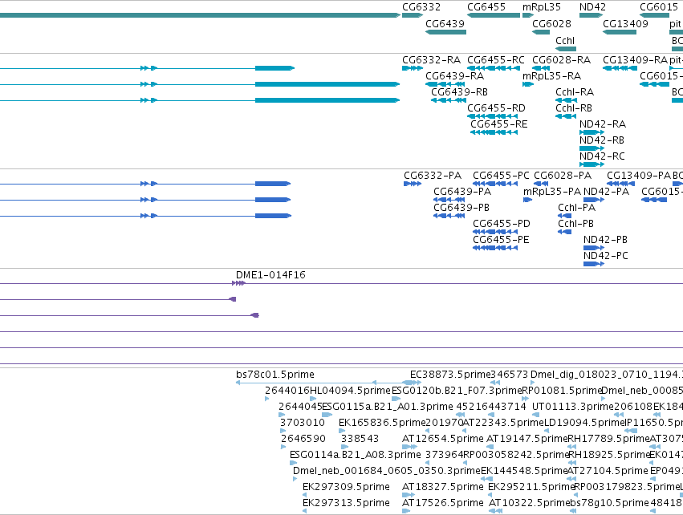Click the 338543 EST marker
Screen dimensions: 683x515
pyautogui.click(x=344, y=447)
